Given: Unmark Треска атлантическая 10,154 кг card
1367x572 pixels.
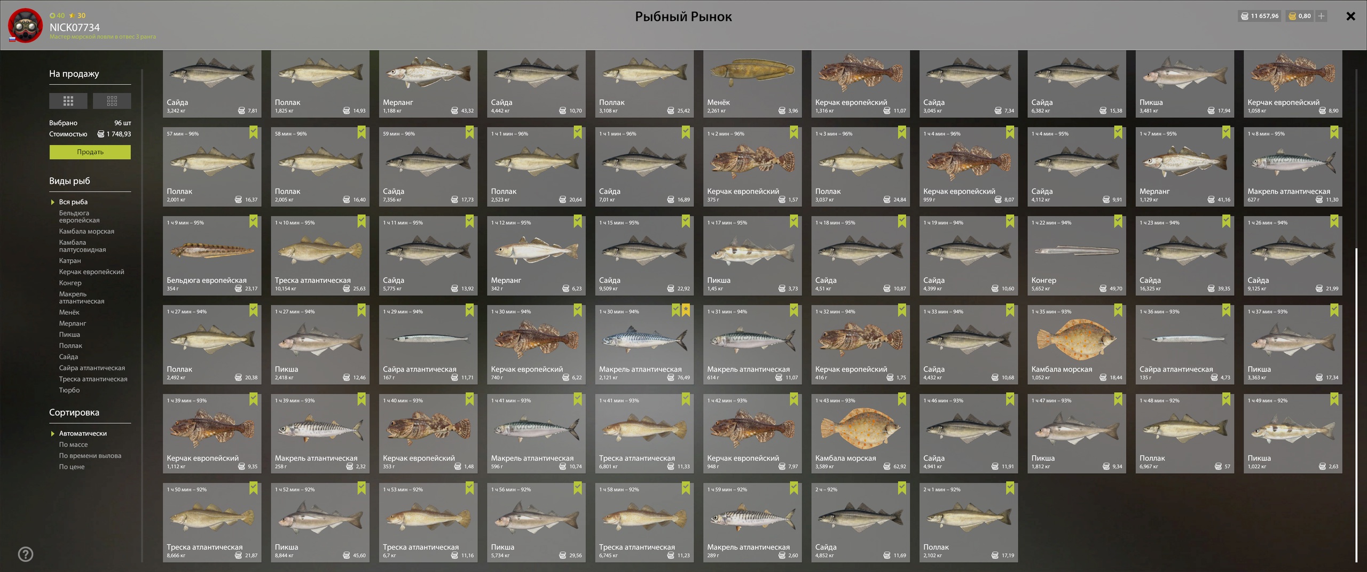Looking at the screenshot, I should click(362, 221).
